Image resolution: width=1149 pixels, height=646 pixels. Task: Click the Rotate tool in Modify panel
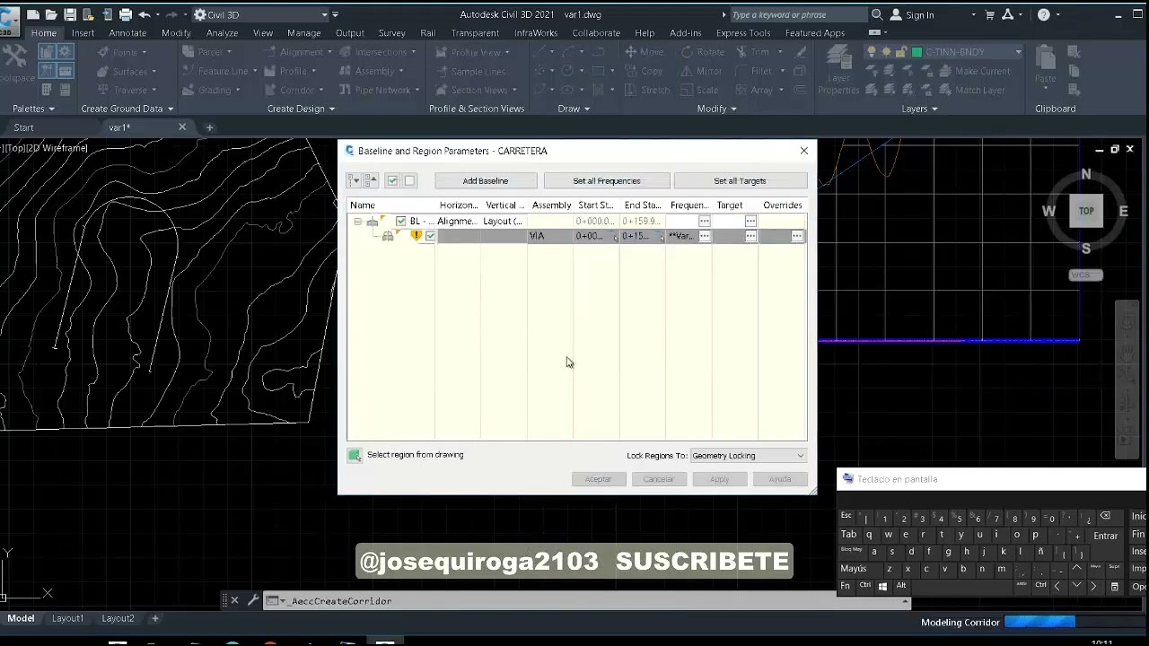[x=701, y=52]
